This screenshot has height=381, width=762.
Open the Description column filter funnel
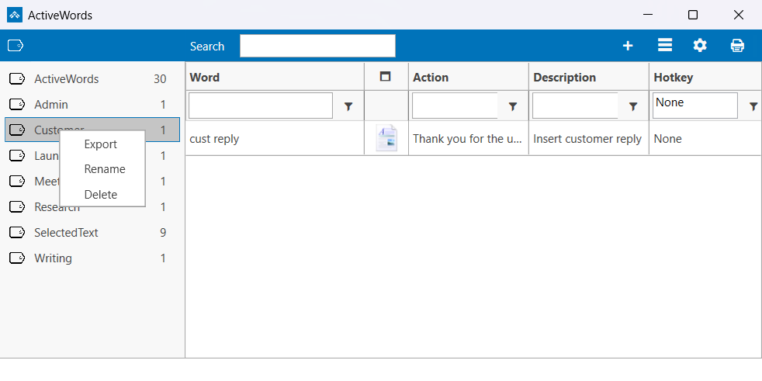coord(632,106)
